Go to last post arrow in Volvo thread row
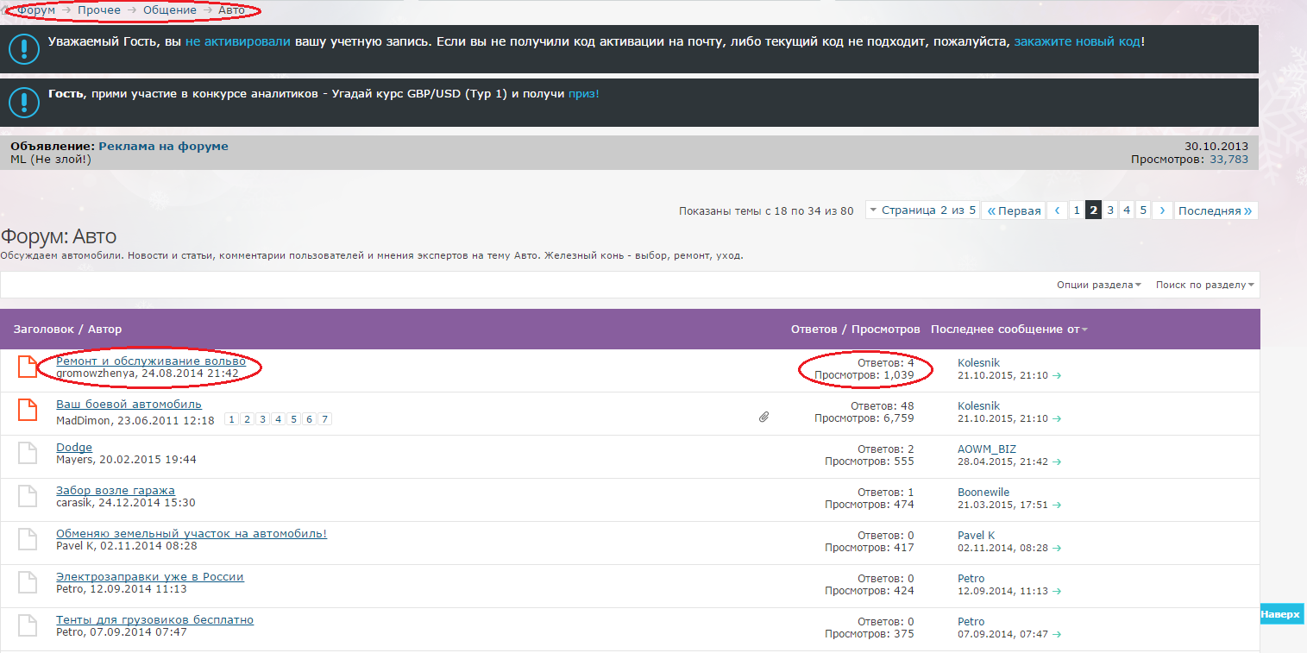The width and height of the screenshot is (1307, 653). click(1057, 376)
